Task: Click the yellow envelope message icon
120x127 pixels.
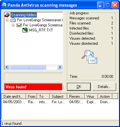Action: (19, 25)
